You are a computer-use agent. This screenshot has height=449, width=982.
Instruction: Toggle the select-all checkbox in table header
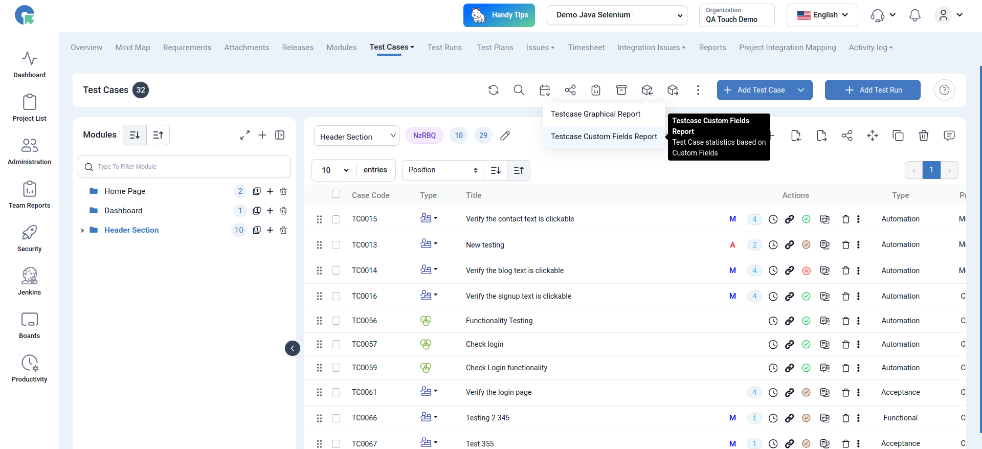336,194
